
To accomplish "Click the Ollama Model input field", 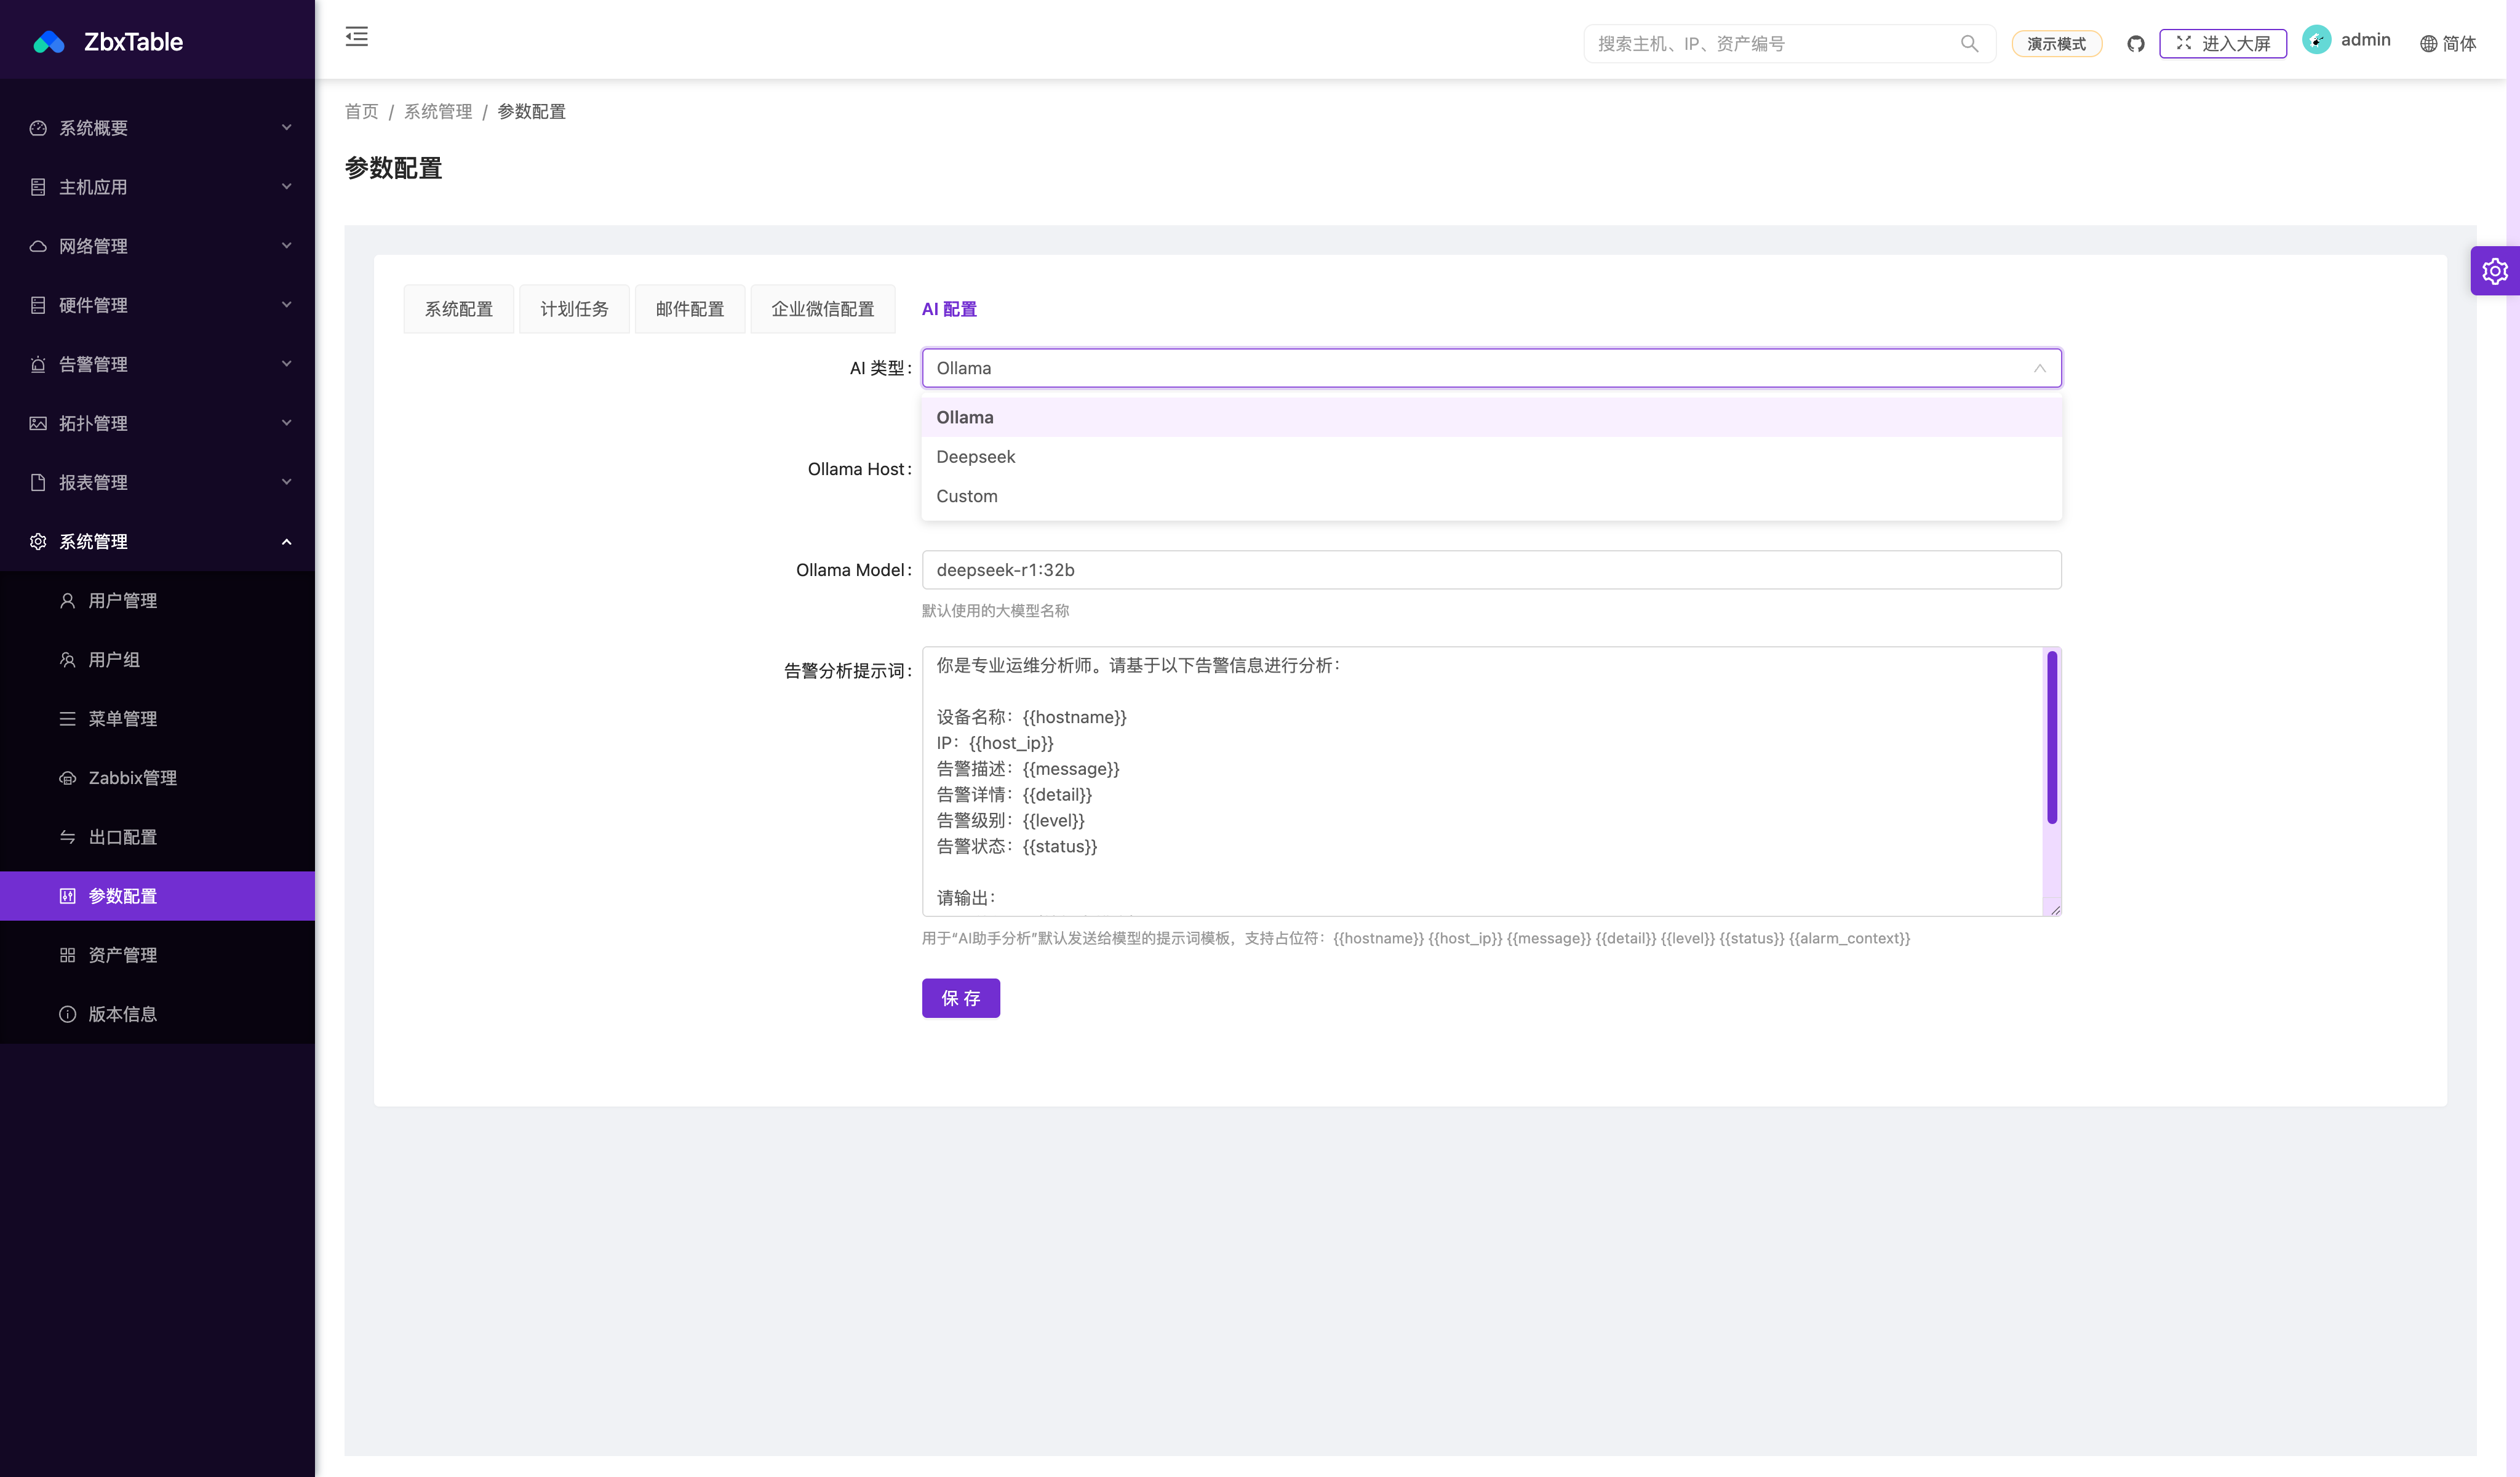I will [1491, 570].
